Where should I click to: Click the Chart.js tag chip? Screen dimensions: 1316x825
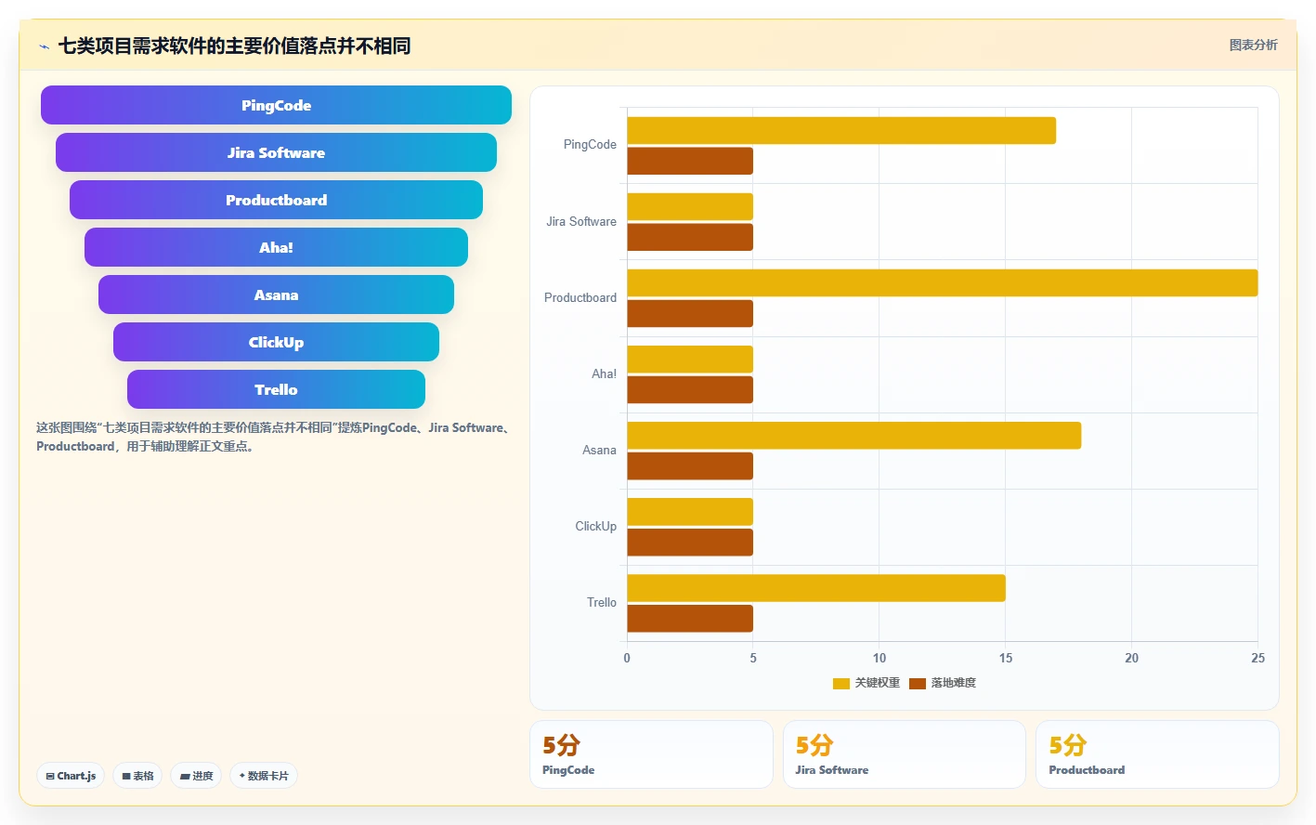(71, 776)
